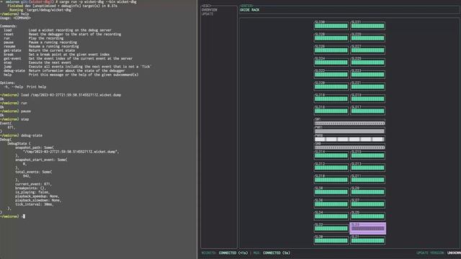Select sled SLD30 in the rack view
This screenshot has height=259, width=461.
(x=331, y=26)
